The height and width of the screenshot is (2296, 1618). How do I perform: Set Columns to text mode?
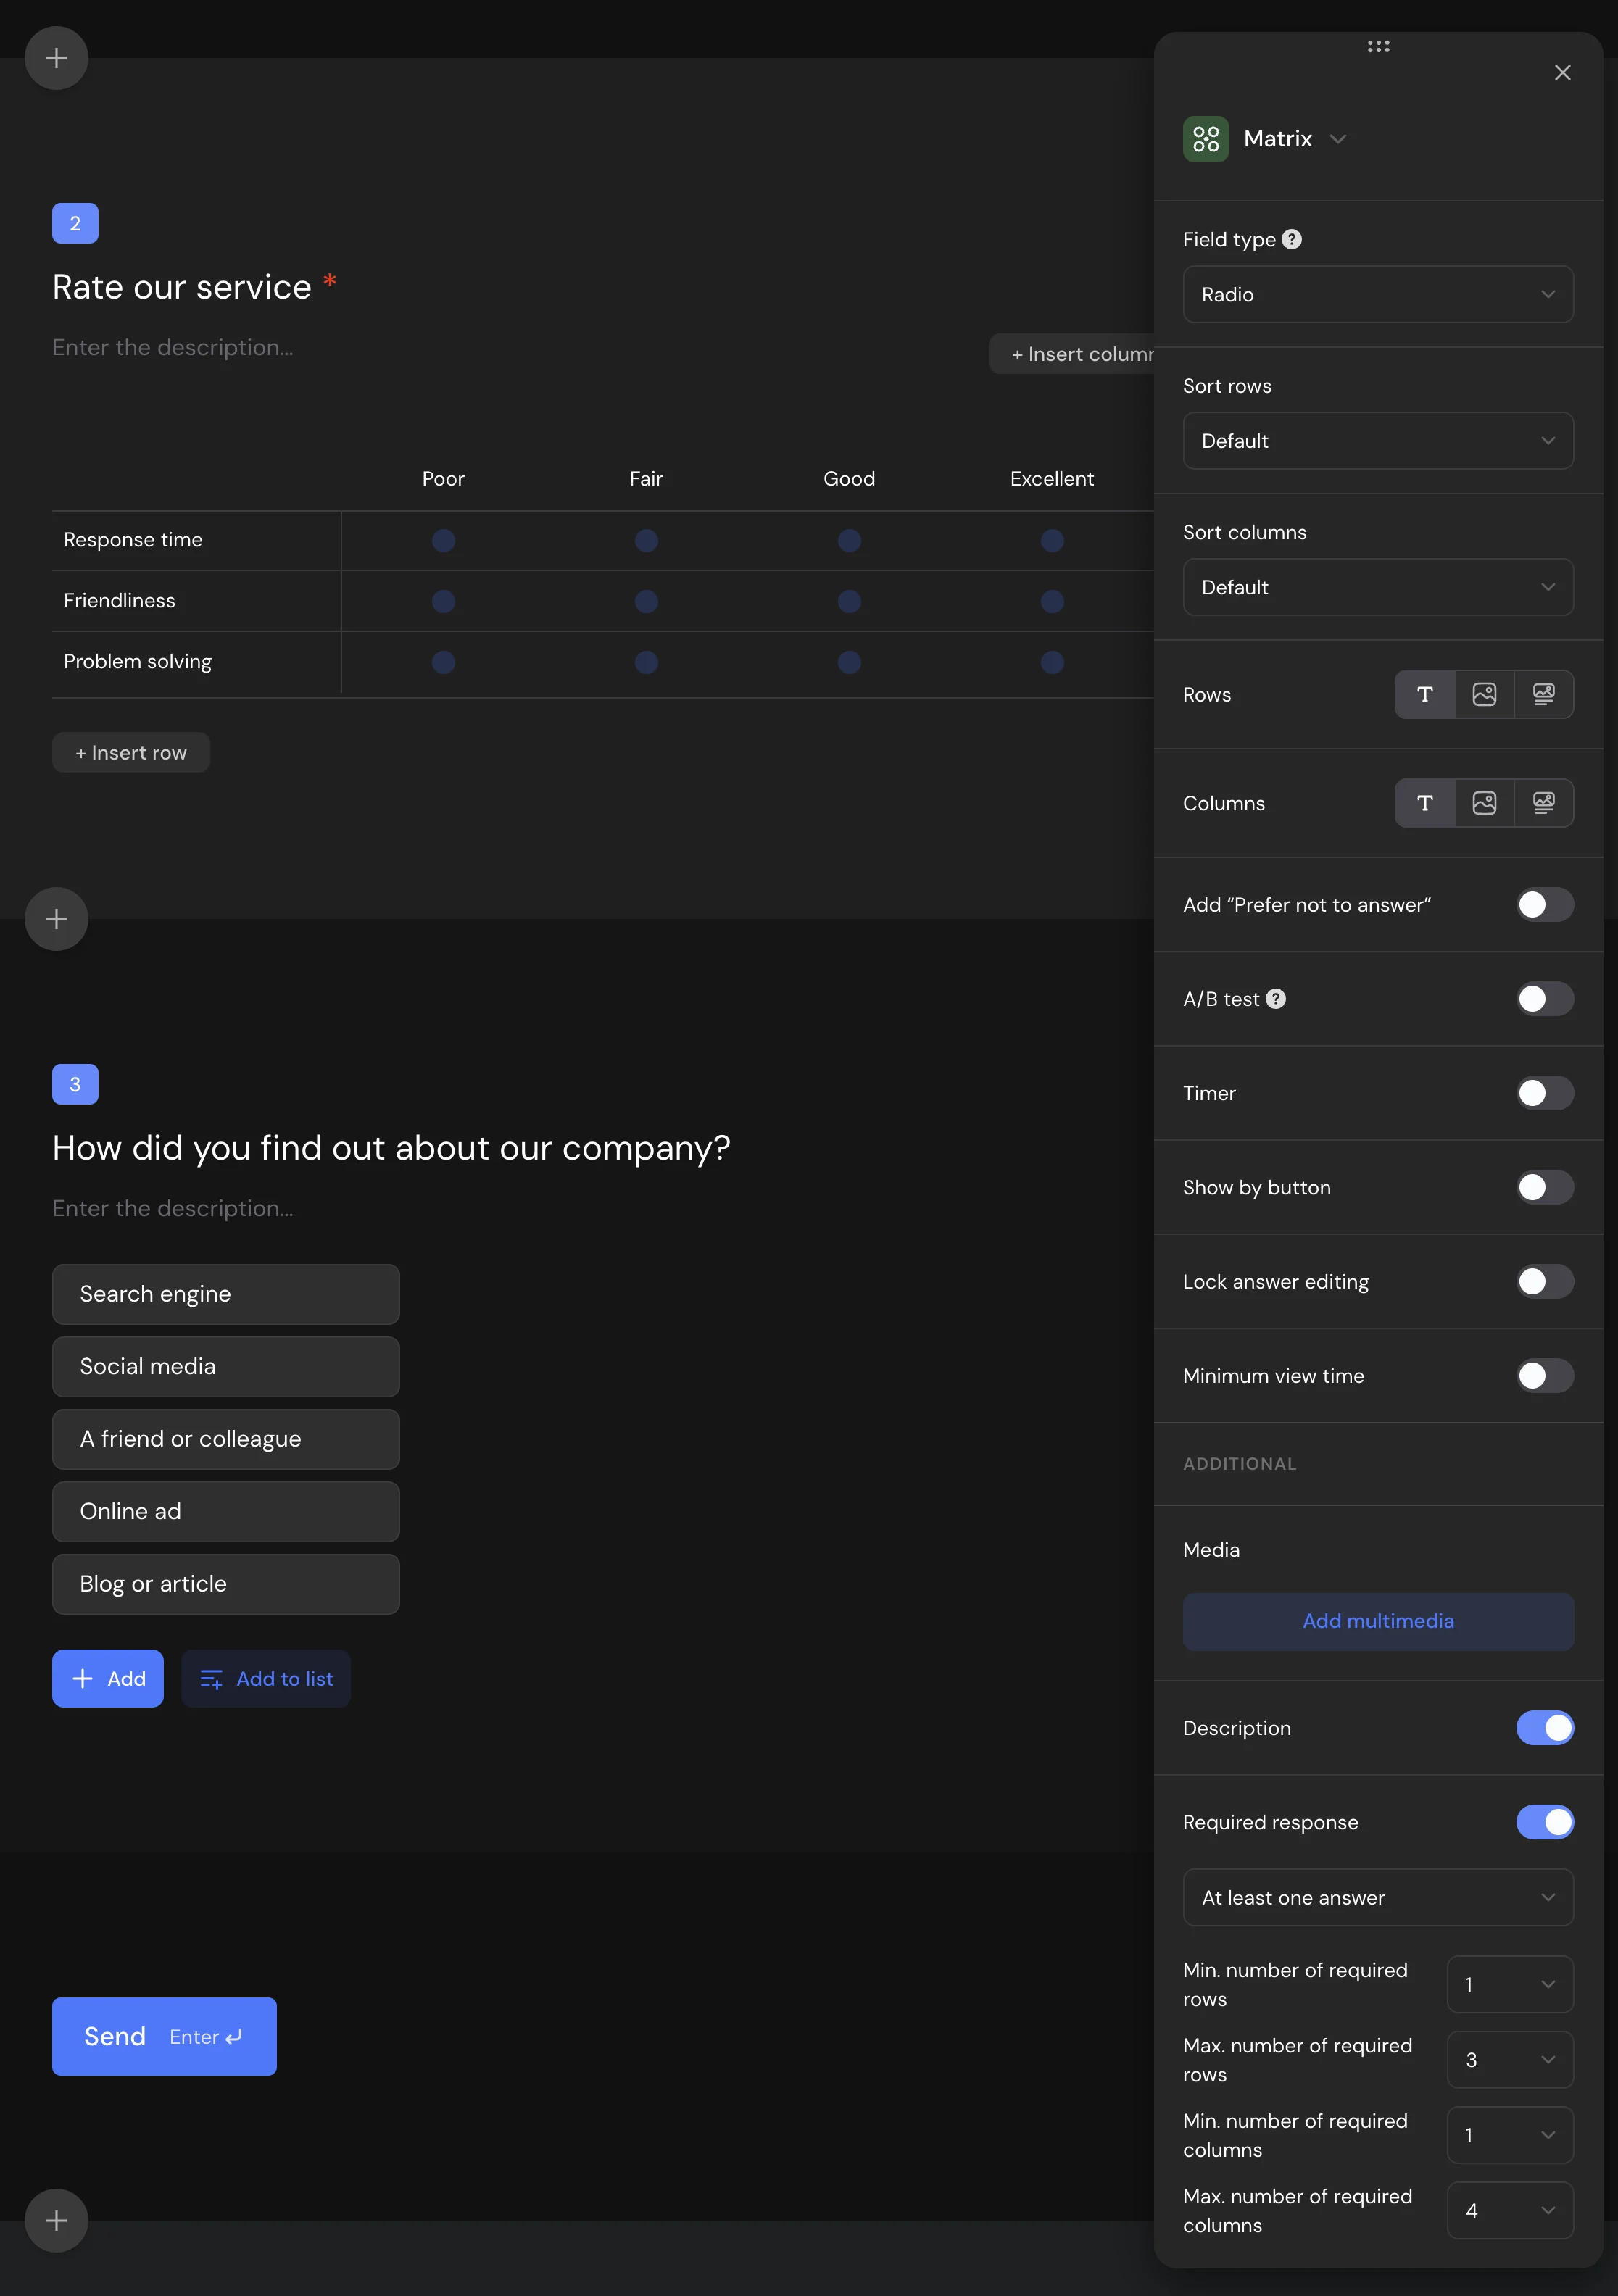1425,803
